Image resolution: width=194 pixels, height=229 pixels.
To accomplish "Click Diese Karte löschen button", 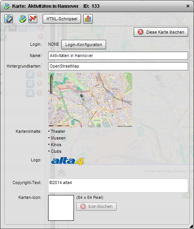I will tap(161, 32).
